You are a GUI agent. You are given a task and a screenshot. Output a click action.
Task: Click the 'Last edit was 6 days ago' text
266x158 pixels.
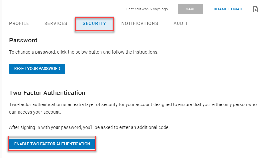pyautogui.click(x=147, y=9)
